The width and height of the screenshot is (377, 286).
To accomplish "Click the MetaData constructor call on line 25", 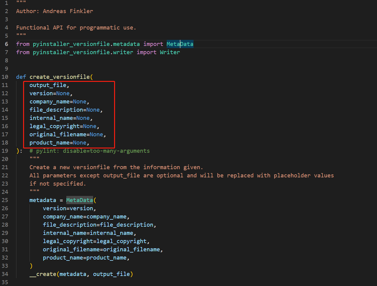I will click(79, 200).
